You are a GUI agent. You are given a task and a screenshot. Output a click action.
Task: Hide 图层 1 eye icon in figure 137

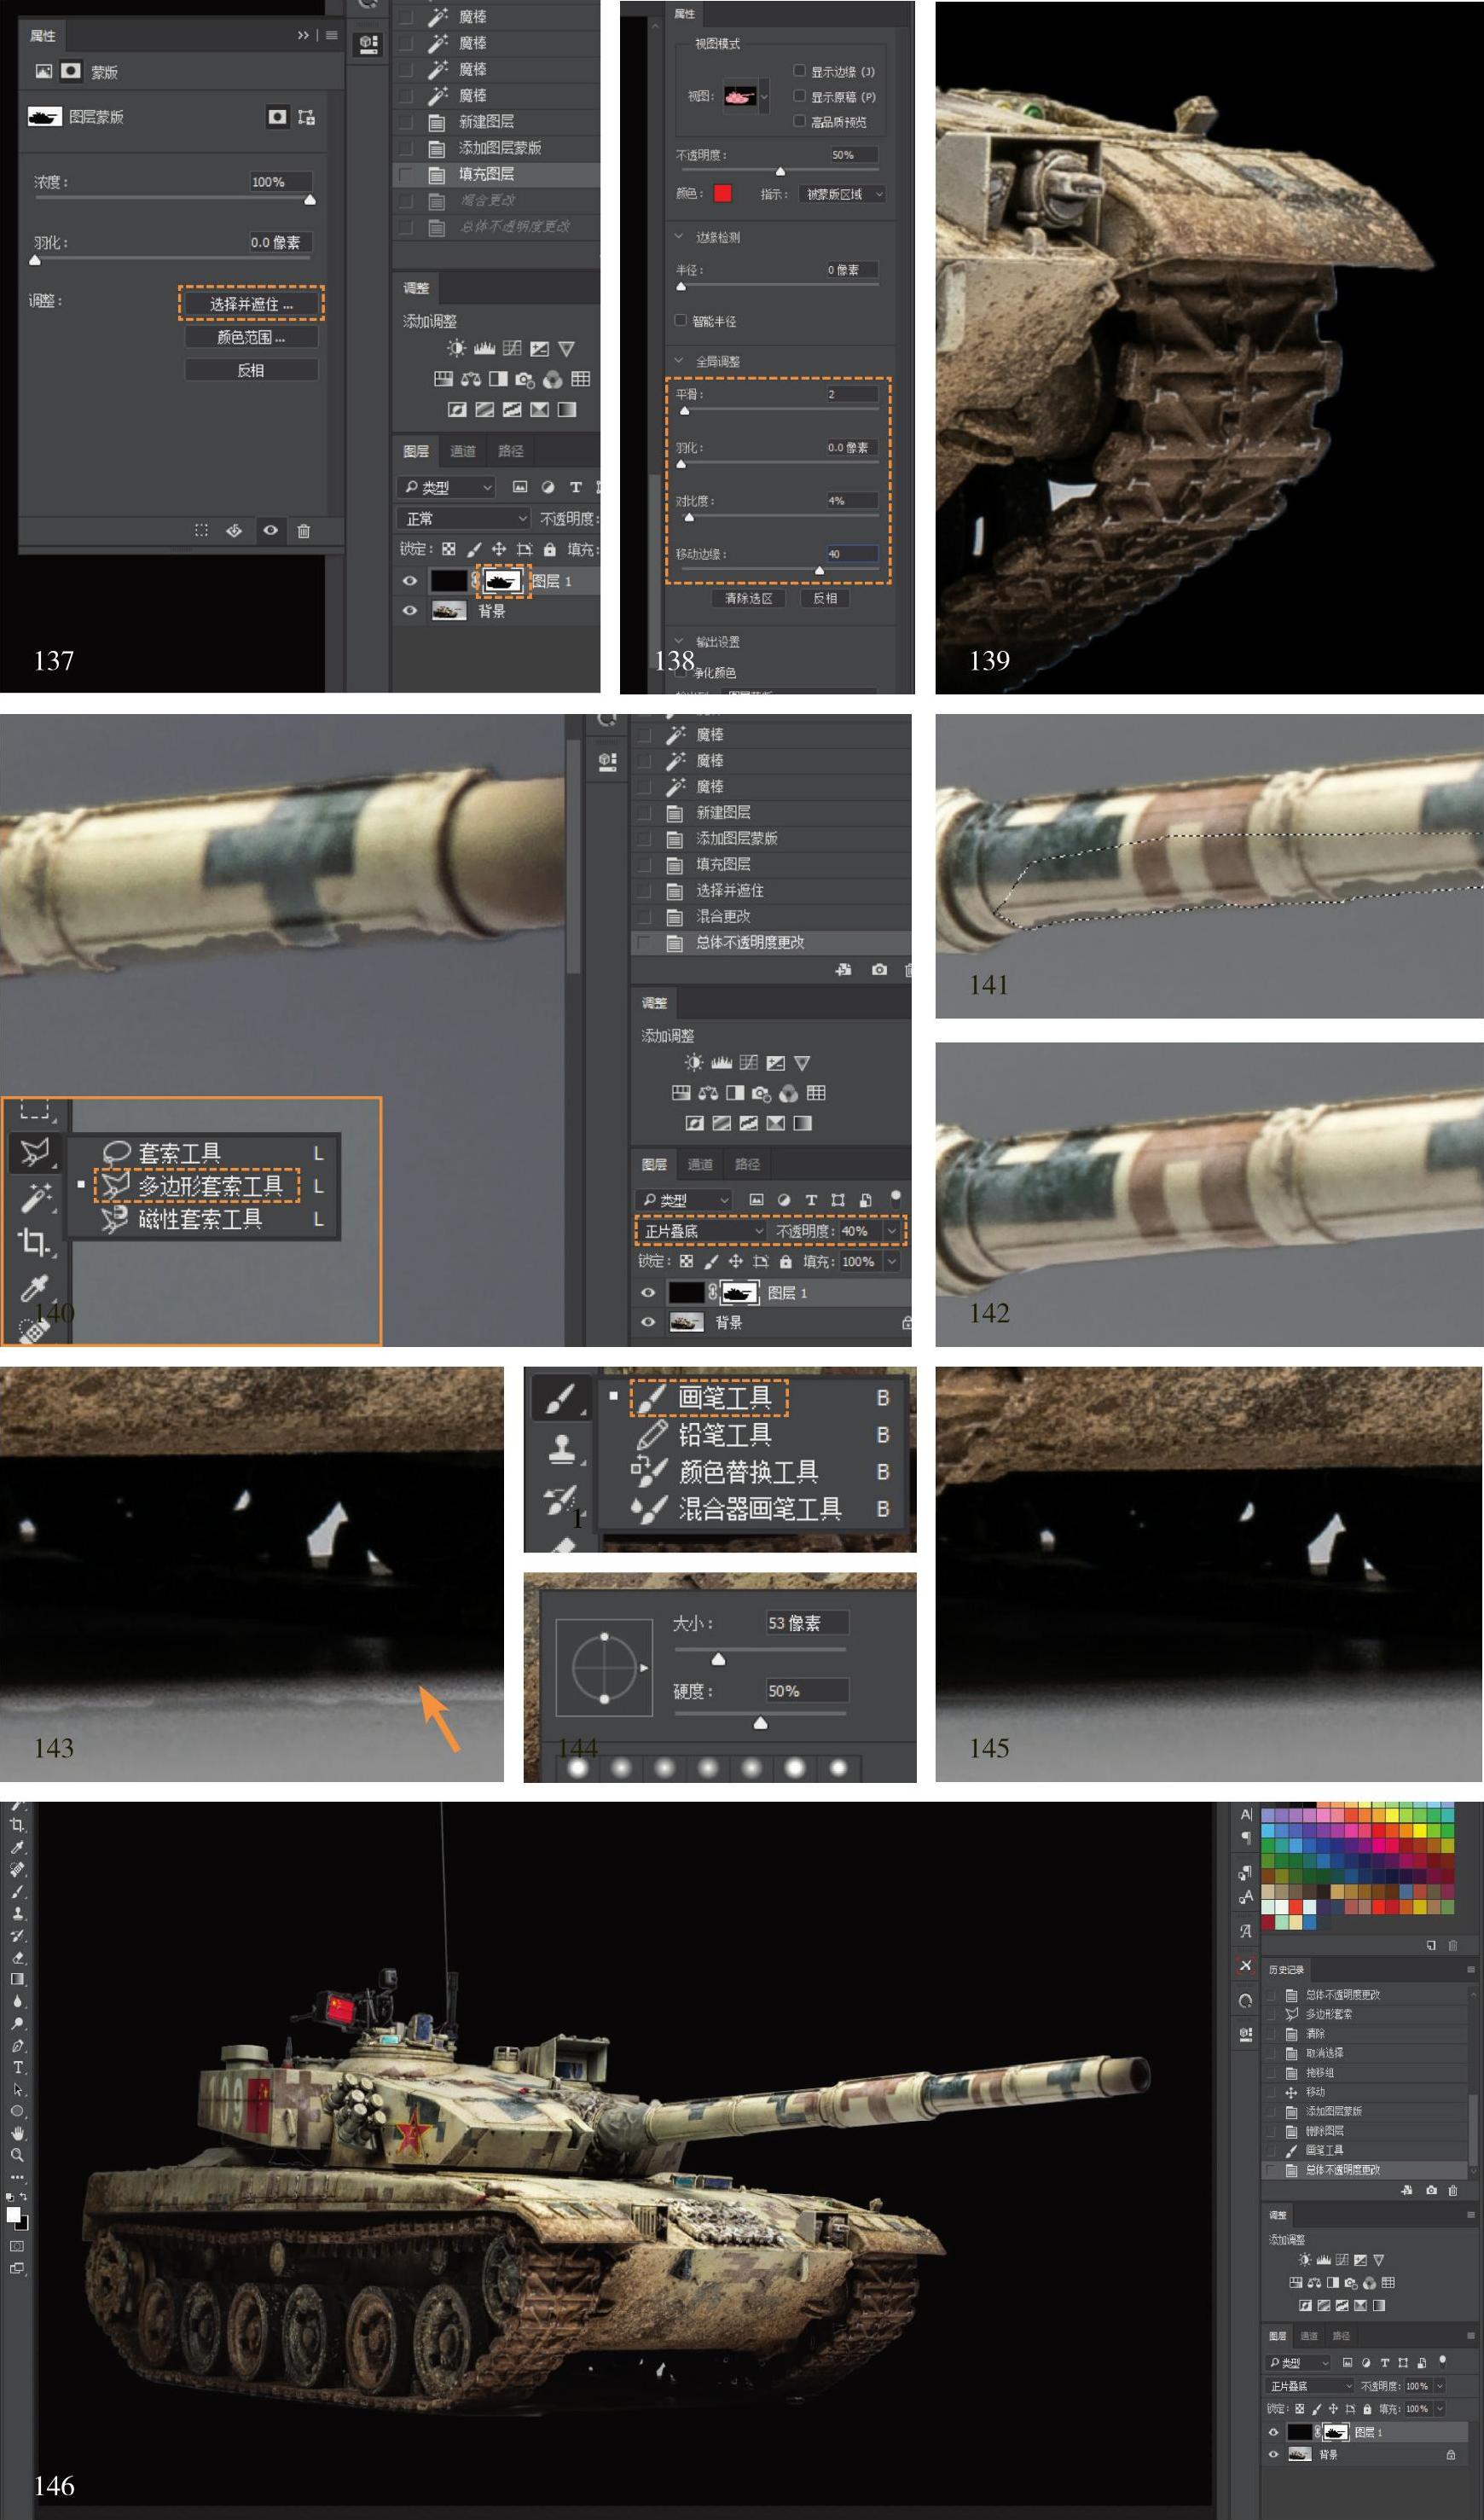409,581
